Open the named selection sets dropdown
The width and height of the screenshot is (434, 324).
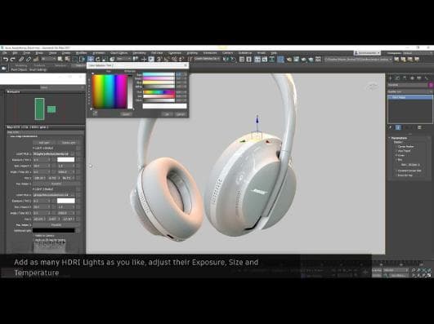pyautogui.click(x=208, y=59)
